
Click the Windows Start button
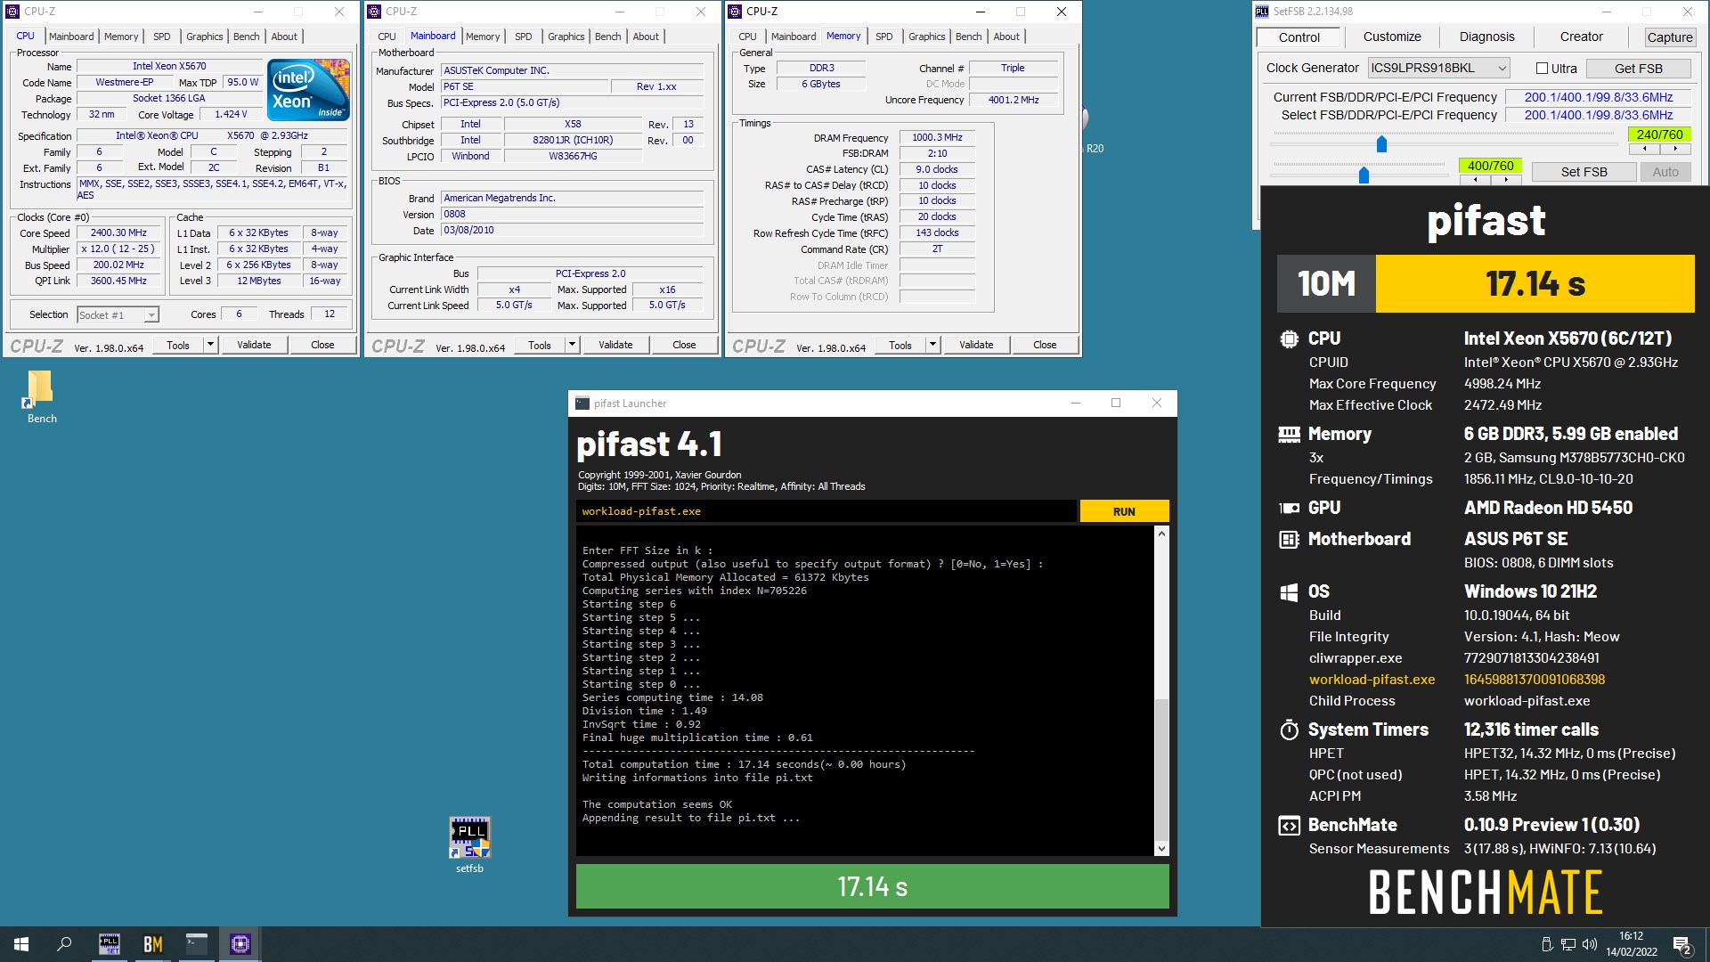pyautogui.click(x=21, y=944)
